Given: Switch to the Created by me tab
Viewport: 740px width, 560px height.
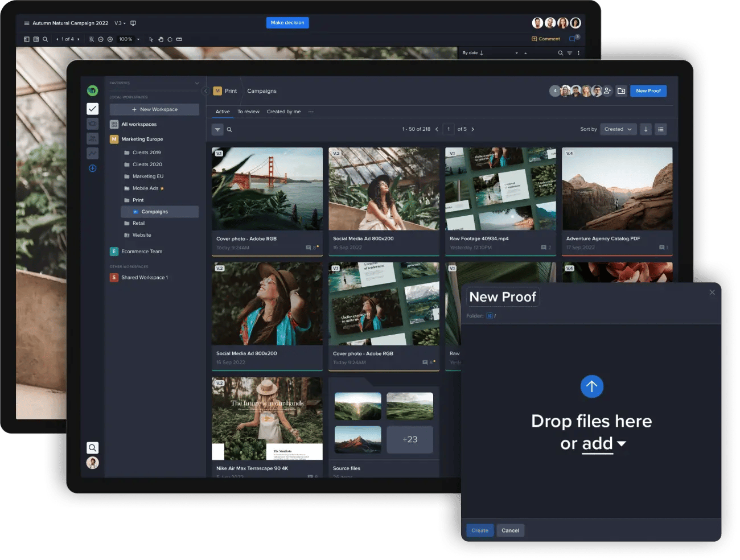Looking at the screenshot, I should 283,112.
